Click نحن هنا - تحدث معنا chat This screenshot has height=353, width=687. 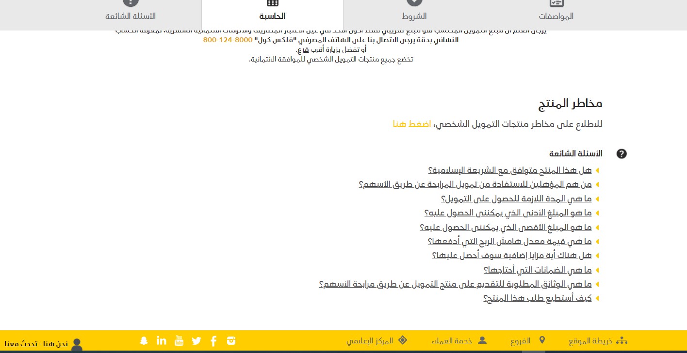pos(36,344)
